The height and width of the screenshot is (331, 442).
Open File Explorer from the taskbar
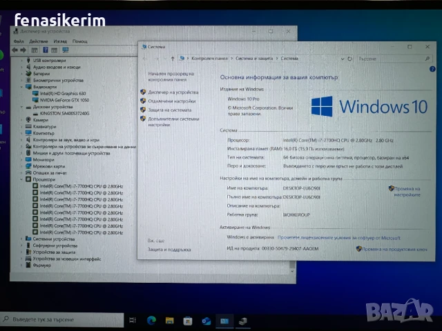tap(169, 320)
